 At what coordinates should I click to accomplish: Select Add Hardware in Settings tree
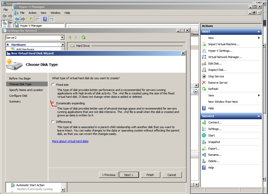[25, 49]
